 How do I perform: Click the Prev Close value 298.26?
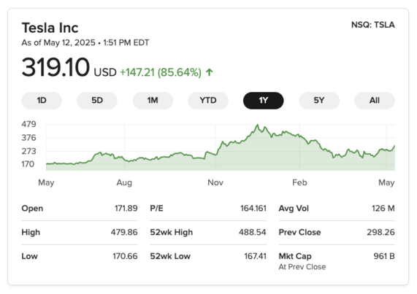380,232
